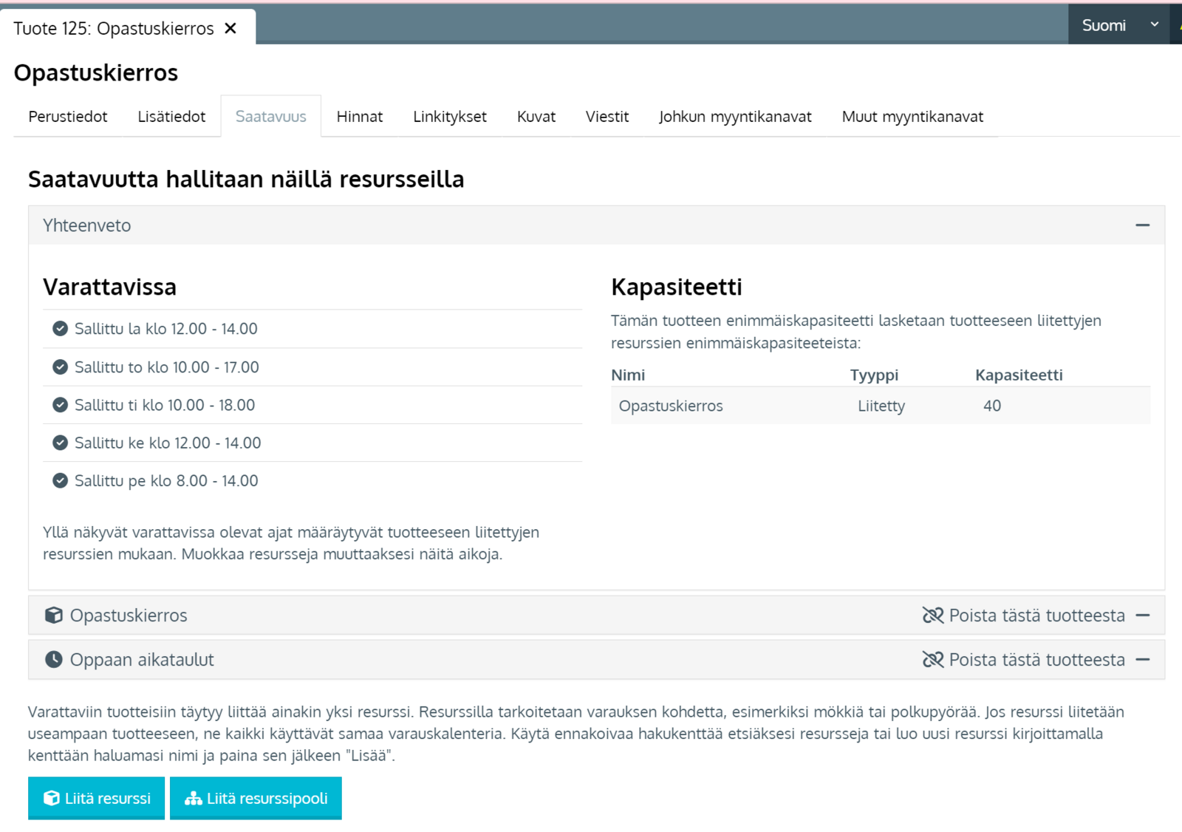
Task: Open the Suomi language dropdown
Action: coord(1118,25)
